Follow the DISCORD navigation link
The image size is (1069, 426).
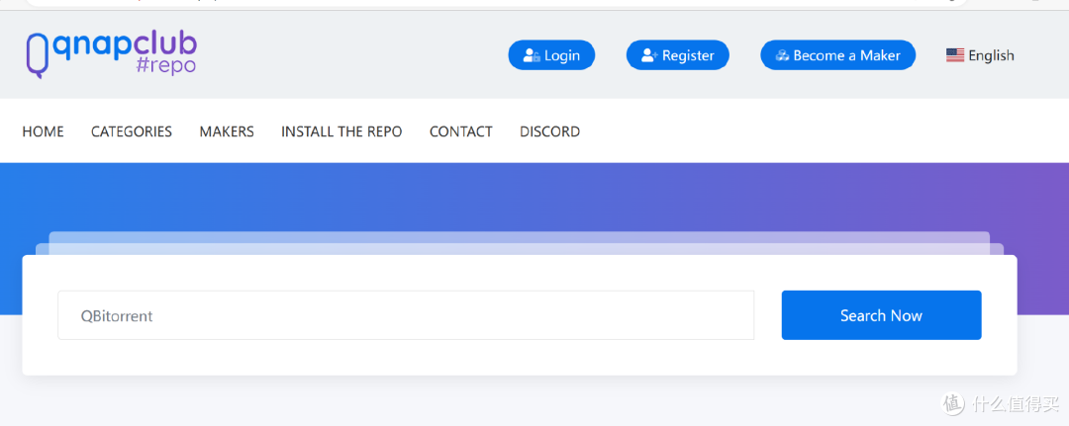[550, 131]
